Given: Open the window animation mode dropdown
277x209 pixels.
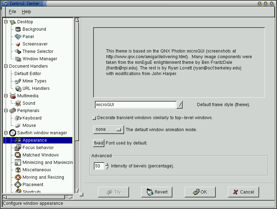Looking at the screenshot, I should pyautogui.click(x=109, y=130).
